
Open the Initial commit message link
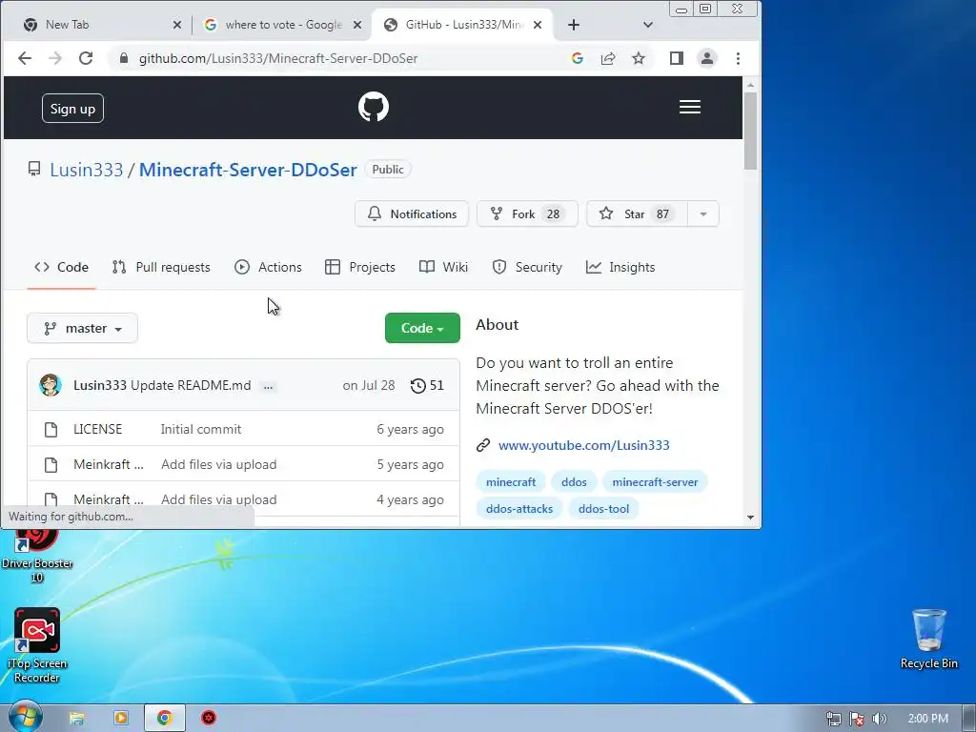click(201, 430)
